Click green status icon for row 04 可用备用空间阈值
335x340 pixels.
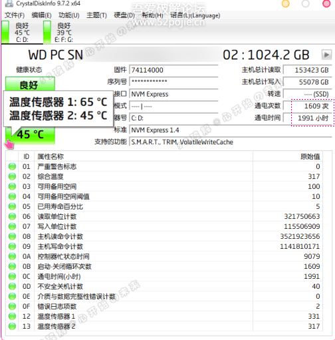click(12, 196)
